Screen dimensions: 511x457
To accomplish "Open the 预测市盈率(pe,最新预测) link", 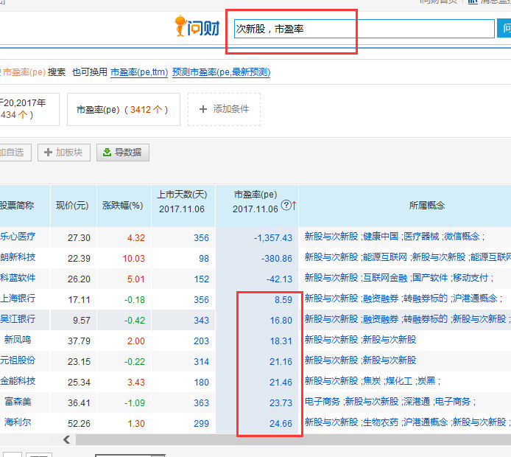I will [x=221, y=72].
